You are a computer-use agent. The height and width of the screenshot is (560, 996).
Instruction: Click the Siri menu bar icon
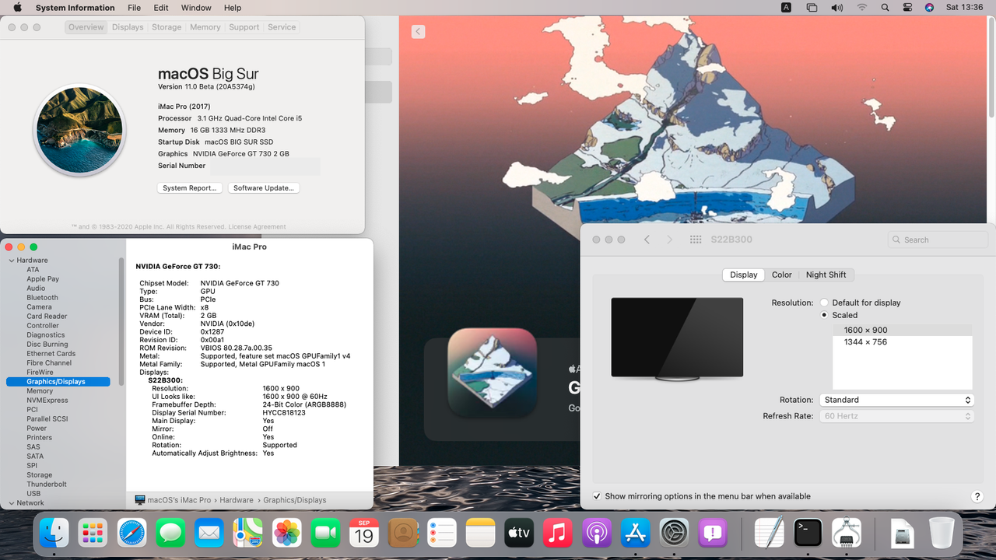tap(929, 8)
